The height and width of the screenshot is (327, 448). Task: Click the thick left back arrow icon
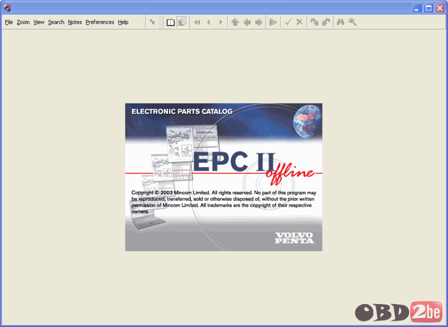tap(247, 22)
